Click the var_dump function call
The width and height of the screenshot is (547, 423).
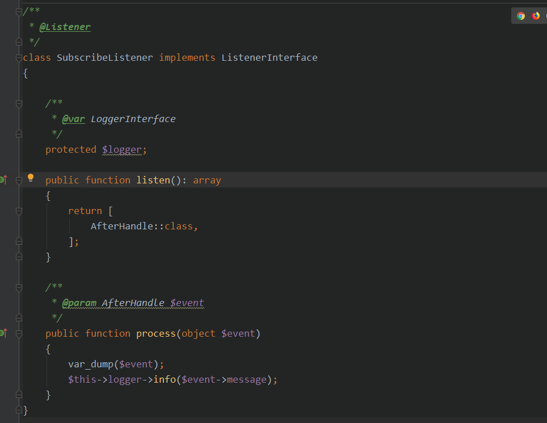point(91,365)
